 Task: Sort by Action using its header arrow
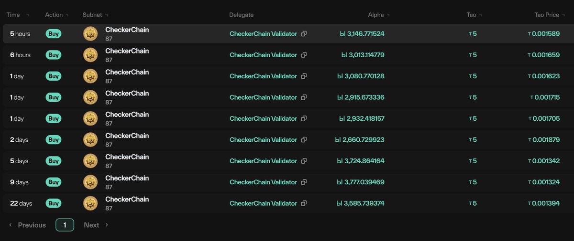tap(67, 15)
